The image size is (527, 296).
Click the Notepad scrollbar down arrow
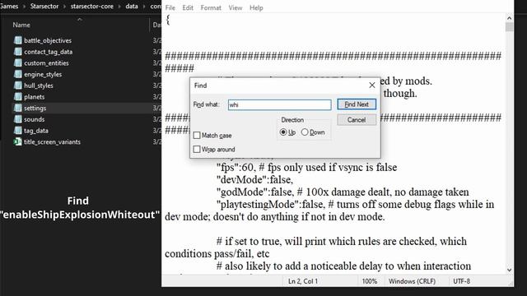coord(509,270)
